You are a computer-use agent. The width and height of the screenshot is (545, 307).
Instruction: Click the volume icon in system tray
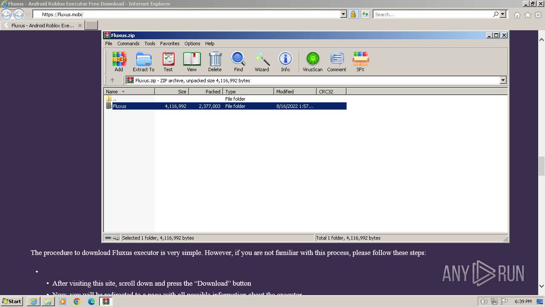coord(484,301)
